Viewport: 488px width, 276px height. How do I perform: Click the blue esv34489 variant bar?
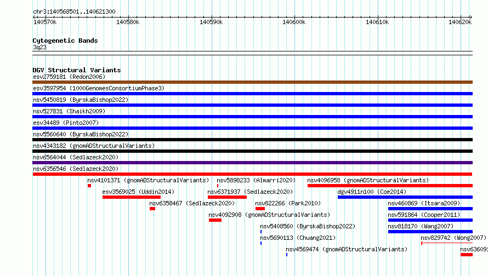[x=252, y=128]
